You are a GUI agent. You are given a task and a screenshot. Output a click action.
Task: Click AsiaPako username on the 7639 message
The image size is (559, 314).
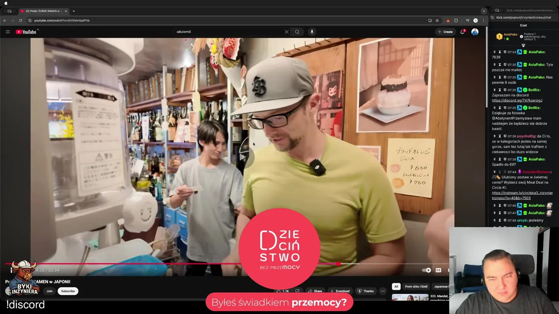537,52
